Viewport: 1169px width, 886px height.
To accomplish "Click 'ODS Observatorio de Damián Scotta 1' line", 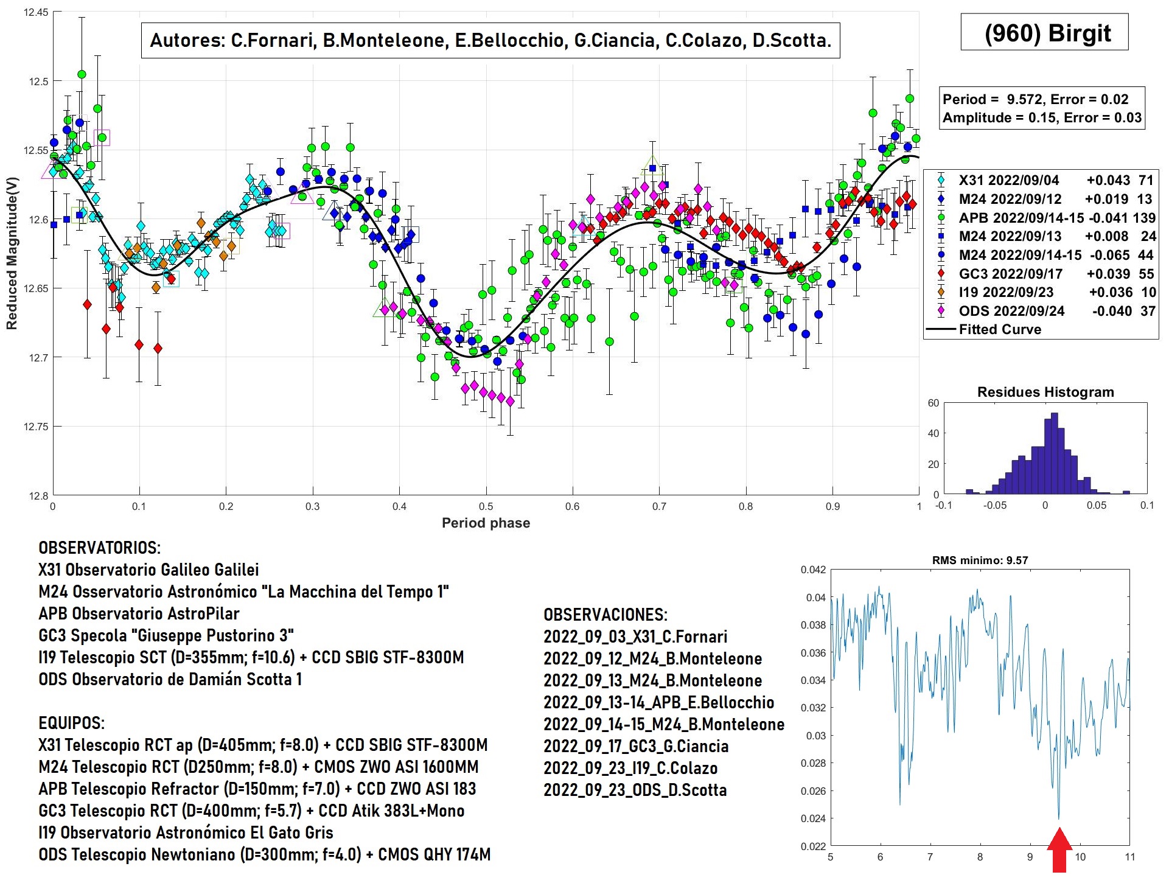I will [x=170, y=679].
